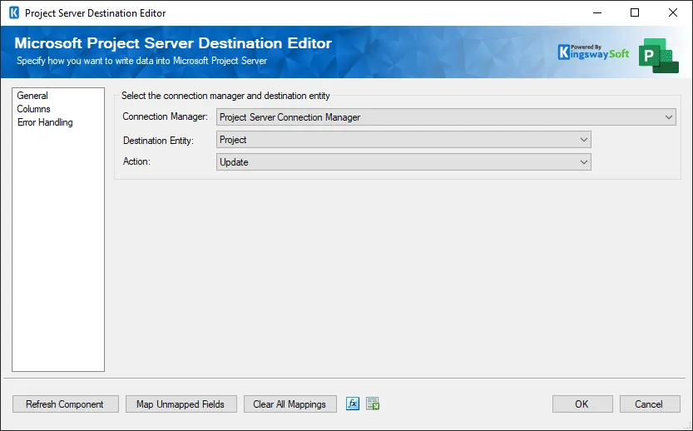Switch to the Columns page
The width and height of the screenshot is (693, 431).
34,109
